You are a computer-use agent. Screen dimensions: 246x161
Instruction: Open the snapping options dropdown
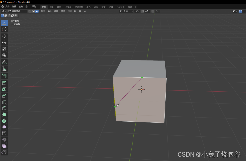click(147, 11)
